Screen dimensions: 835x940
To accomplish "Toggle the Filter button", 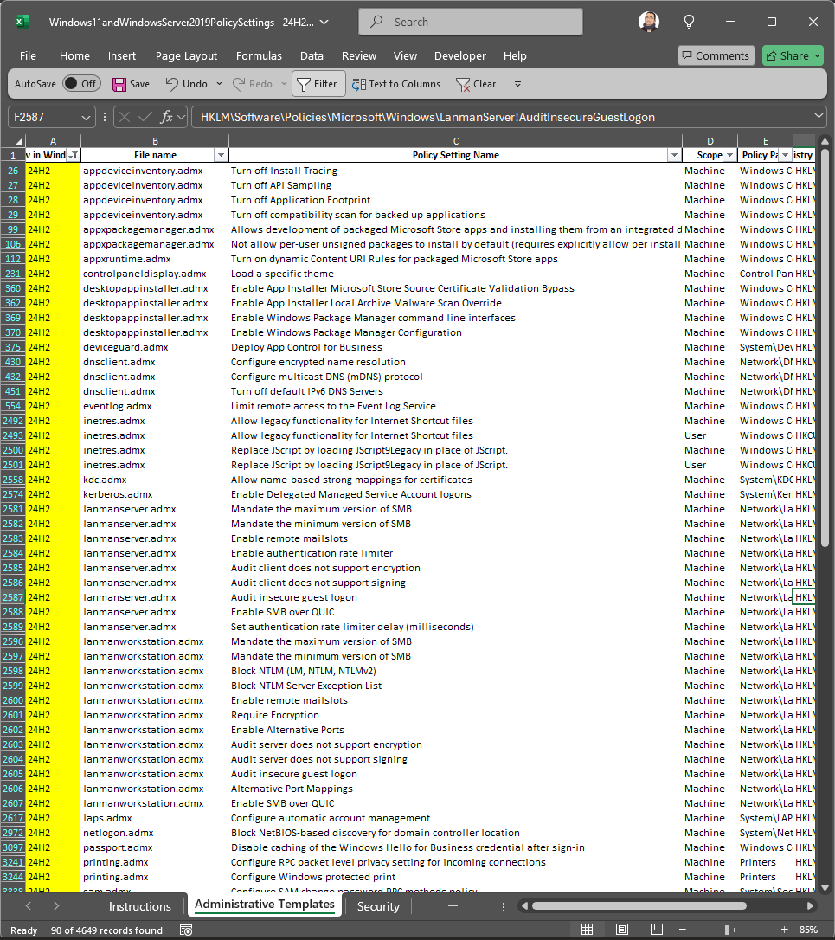I will tap(318, 84).
